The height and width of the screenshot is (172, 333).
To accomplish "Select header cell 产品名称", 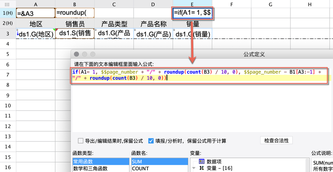I will click(153, 24).
